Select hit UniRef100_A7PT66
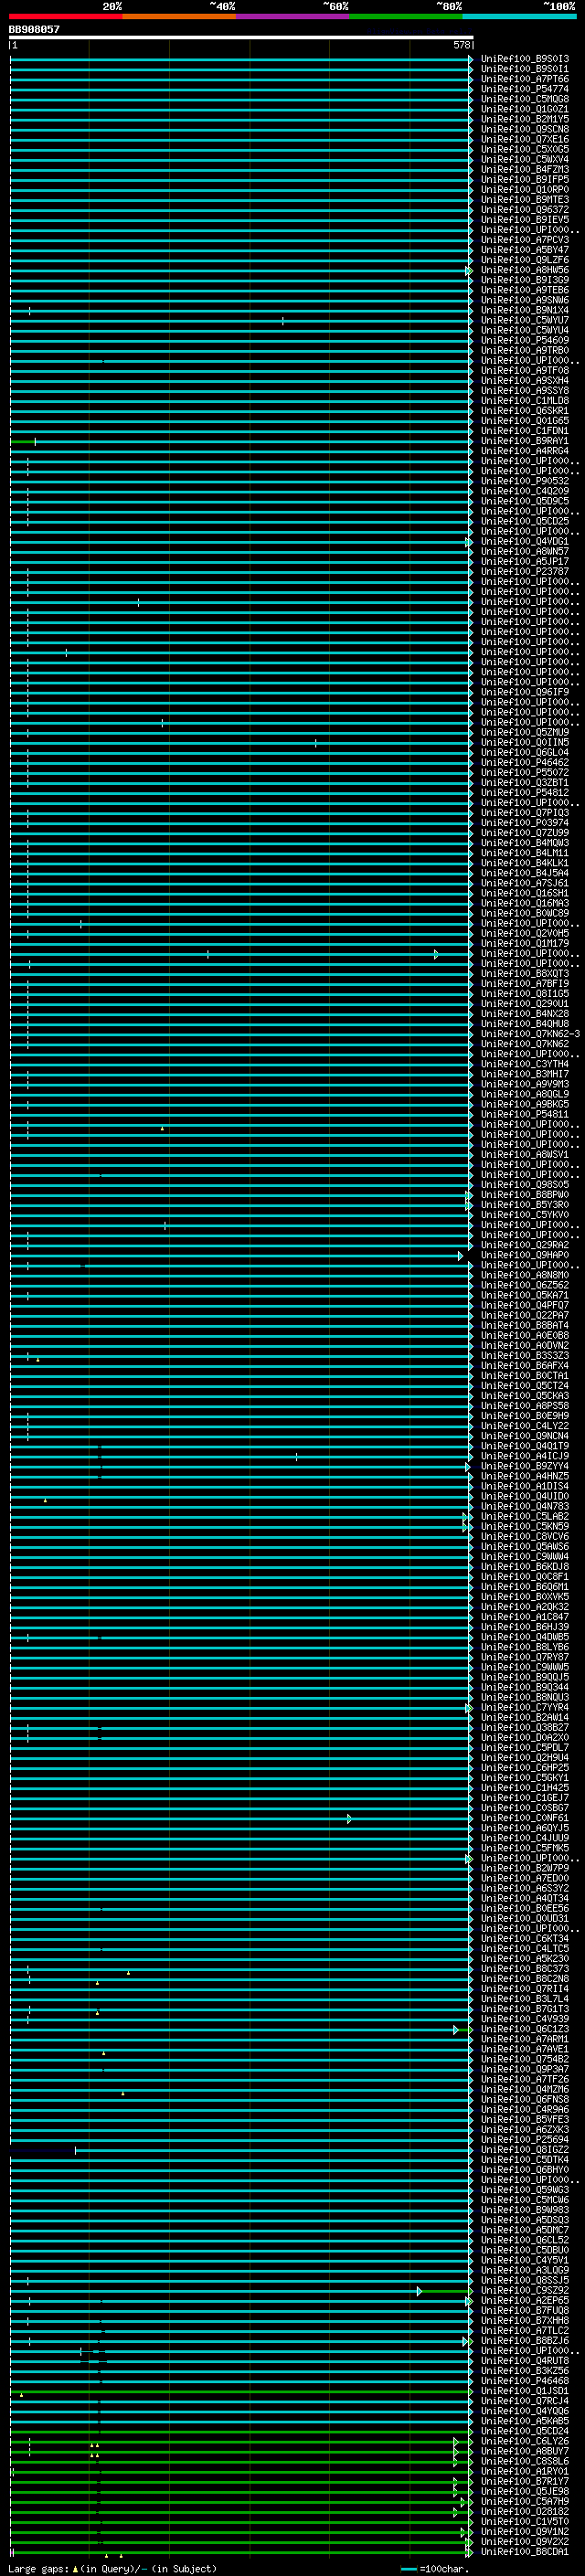This screenshot has height=2576, width=585. [x=524, y=79]
